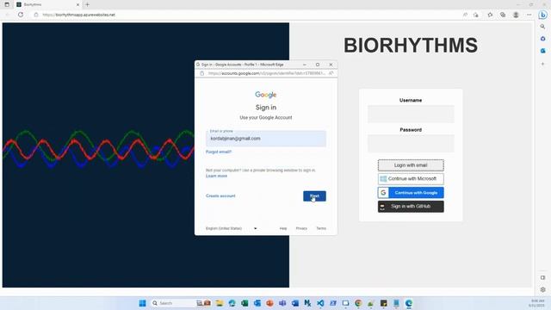Image resolution: width=551 pixels, height=310 pixels.
Task: Open Microsoft Teams from taskbar
Action: [x=282, y=303]
